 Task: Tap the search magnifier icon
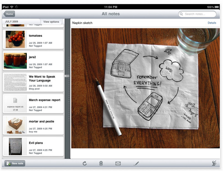tap(181, 14)
